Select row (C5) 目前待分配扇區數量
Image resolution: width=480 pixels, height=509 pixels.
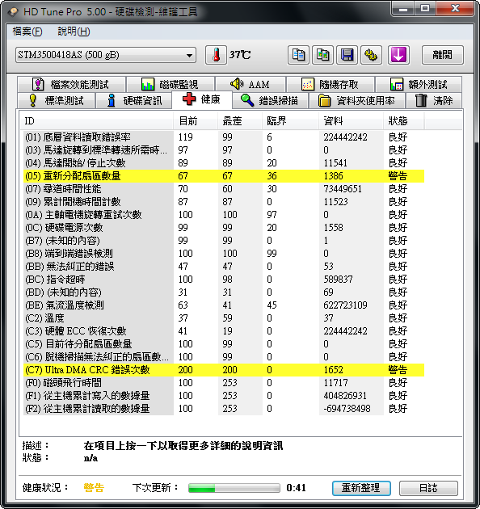pyautogui.click(x=224, y=344)
